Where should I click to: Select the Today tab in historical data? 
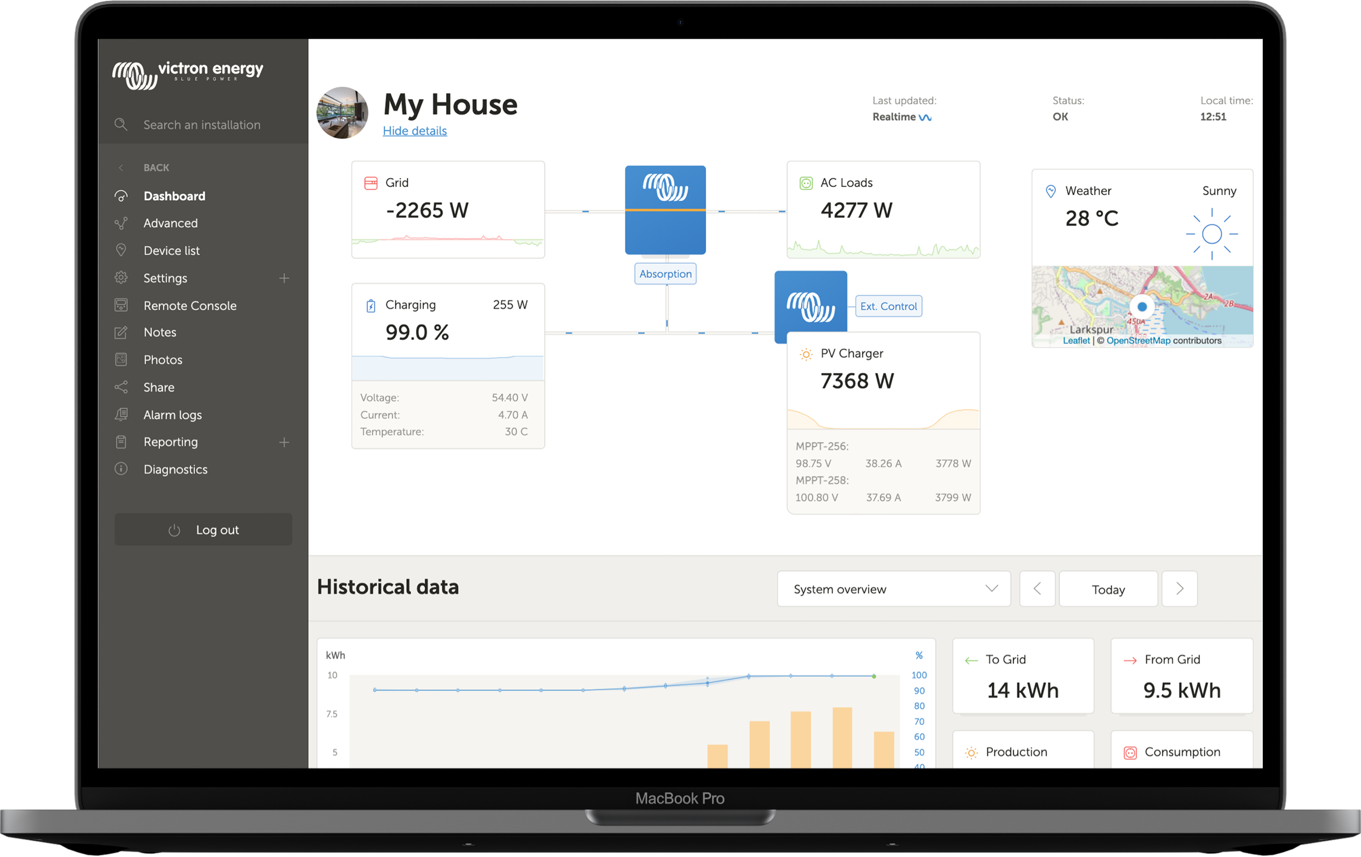(1108, 590)
